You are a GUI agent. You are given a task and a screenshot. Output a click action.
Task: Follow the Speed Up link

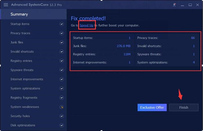(87, 25)
